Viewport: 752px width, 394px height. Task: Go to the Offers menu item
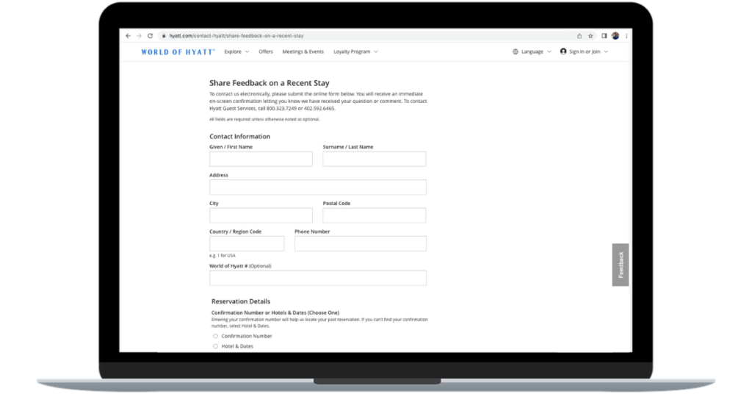pyautogui.click(x=266, y=52)
